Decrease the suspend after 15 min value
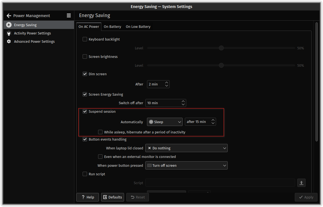This screenshot has height=207, width=323. pos(213,123)
